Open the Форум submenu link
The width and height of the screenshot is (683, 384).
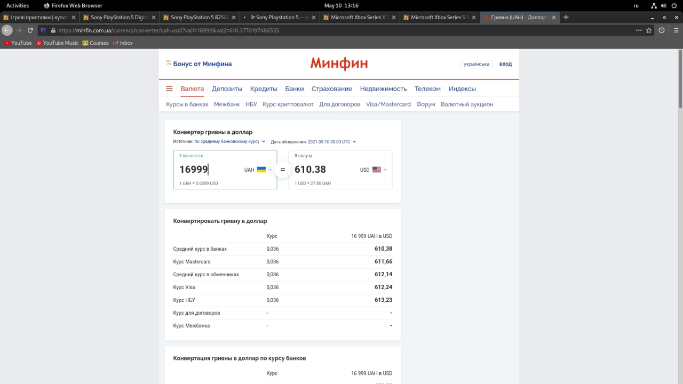426,105
